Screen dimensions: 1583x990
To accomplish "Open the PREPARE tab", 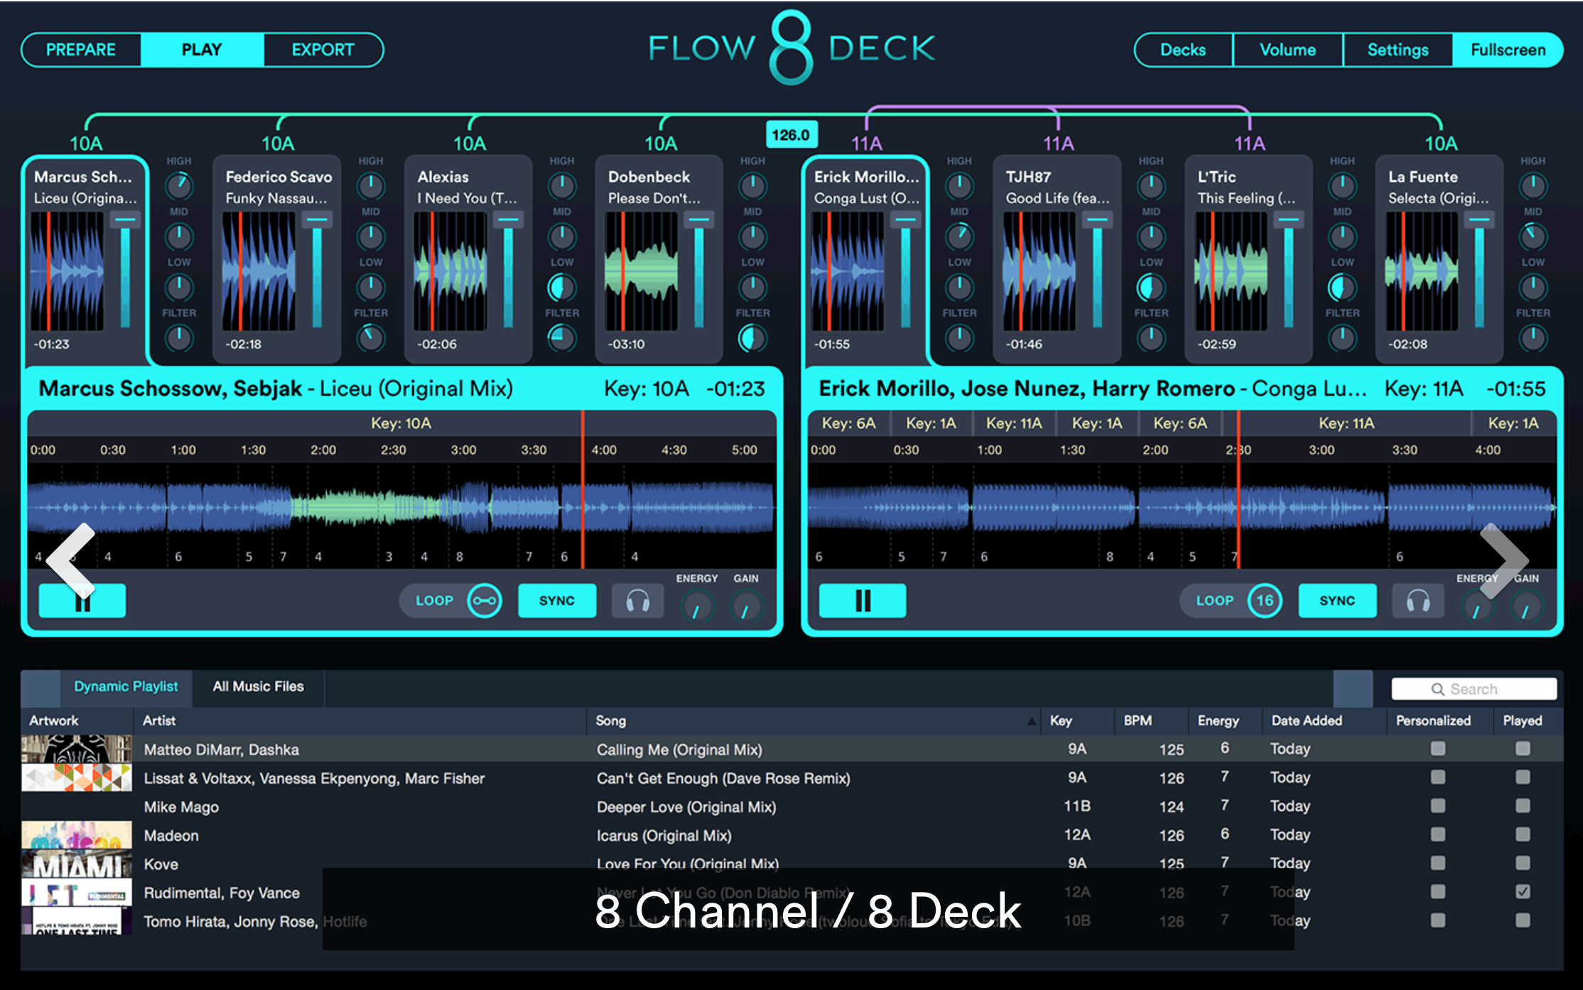I will [x=81, y=49].
